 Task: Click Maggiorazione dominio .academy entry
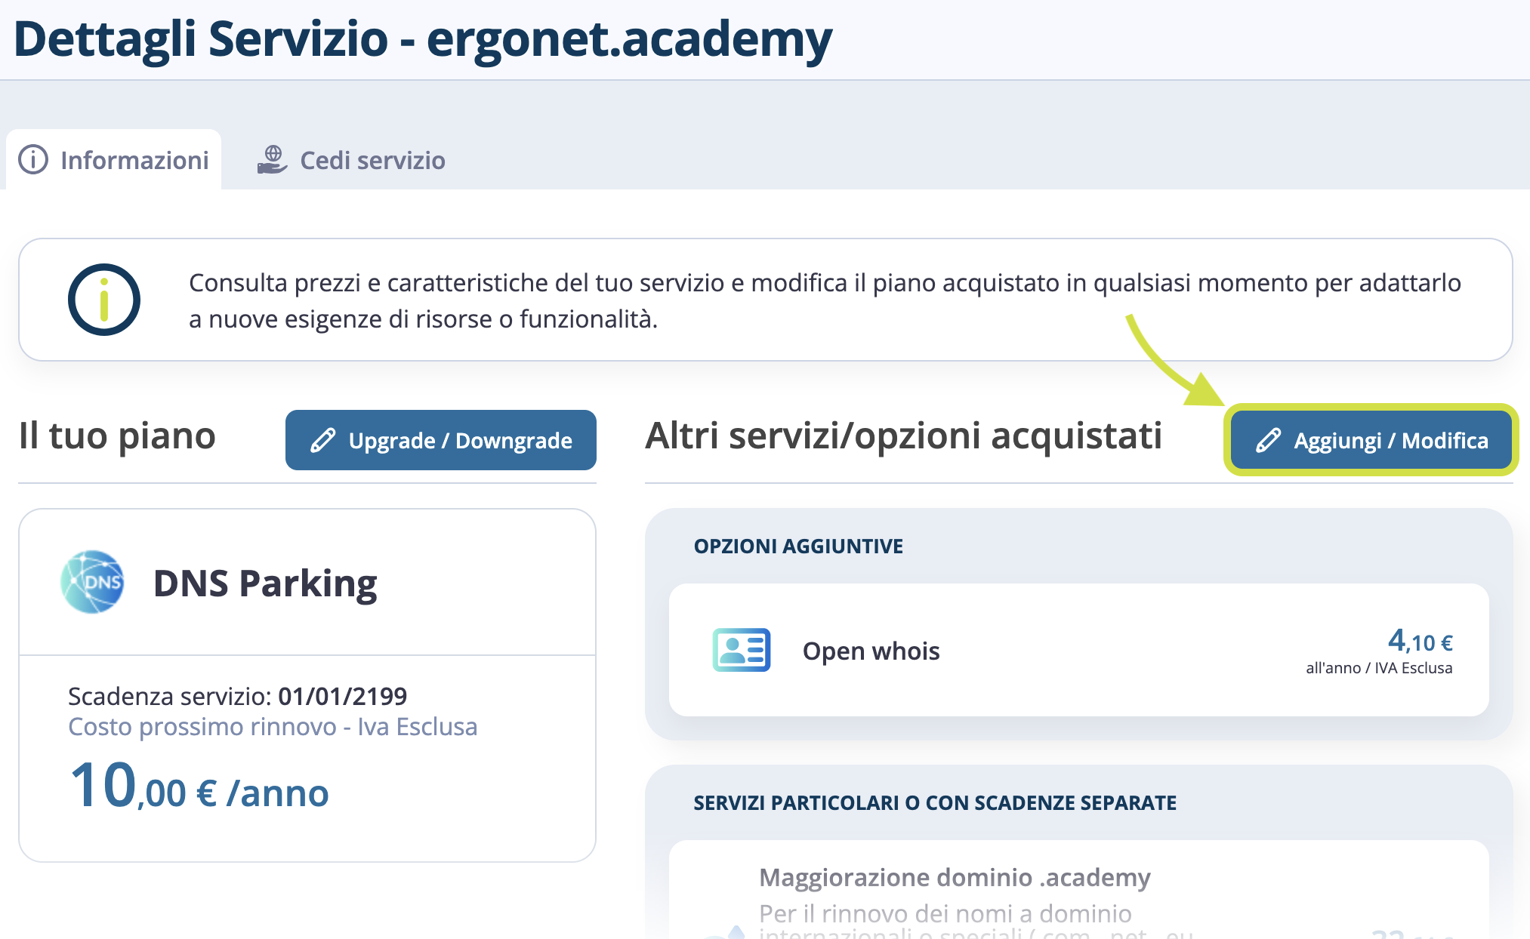click(955, 877)
